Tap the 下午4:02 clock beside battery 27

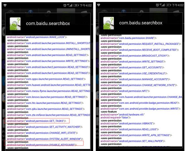(178, 5)
